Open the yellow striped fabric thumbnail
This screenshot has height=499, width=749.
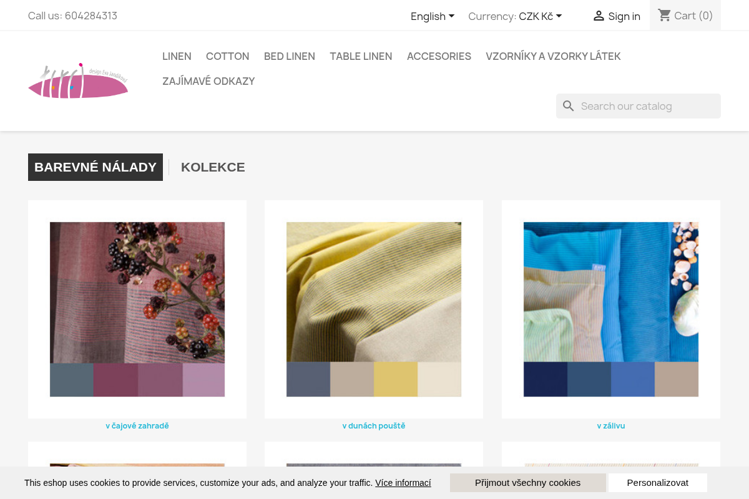374,309
